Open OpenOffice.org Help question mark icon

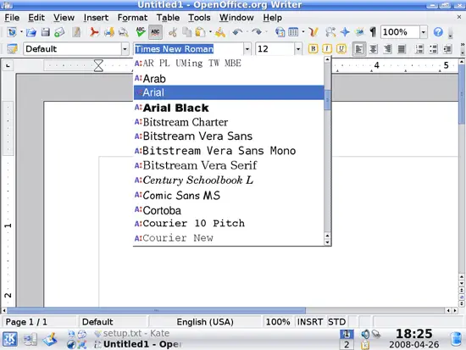pyautogui.click(x=438, y=32)
